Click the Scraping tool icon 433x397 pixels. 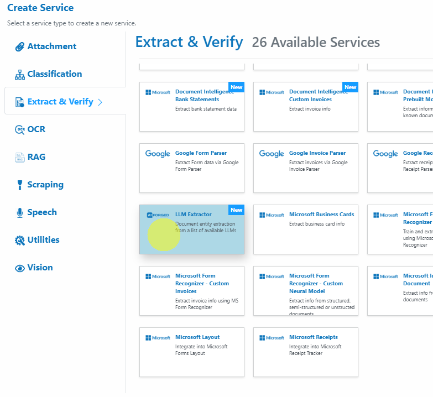point(19,185)
